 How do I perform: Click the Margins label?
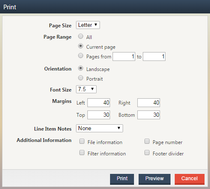pos(62,101)
